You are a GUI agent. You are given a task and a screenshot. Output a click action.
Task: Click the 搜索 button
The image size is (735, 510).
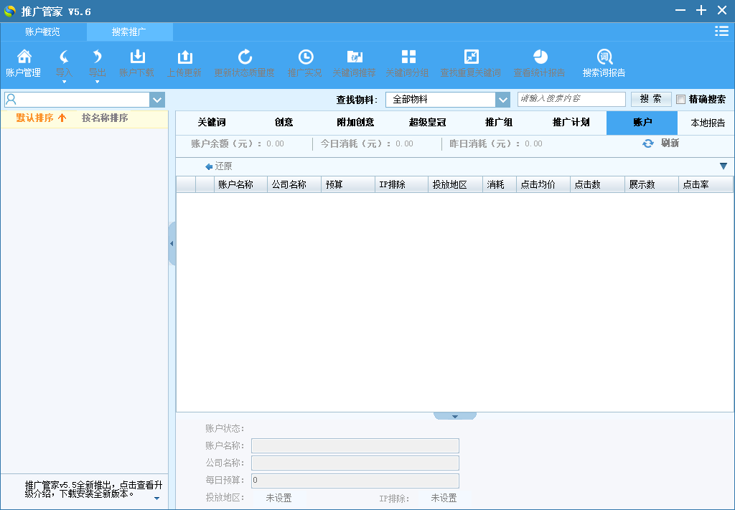(651, 99)
